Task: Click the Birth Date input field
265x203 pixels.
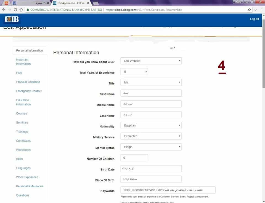Action: [x=151, y=169]
